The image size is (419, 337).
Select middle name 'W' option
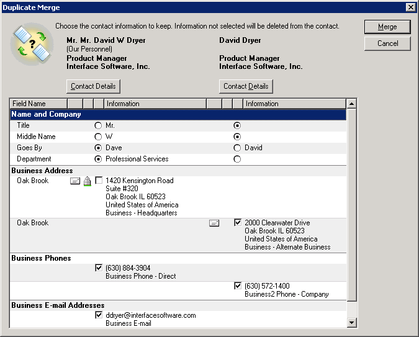[x=98, y=137]
